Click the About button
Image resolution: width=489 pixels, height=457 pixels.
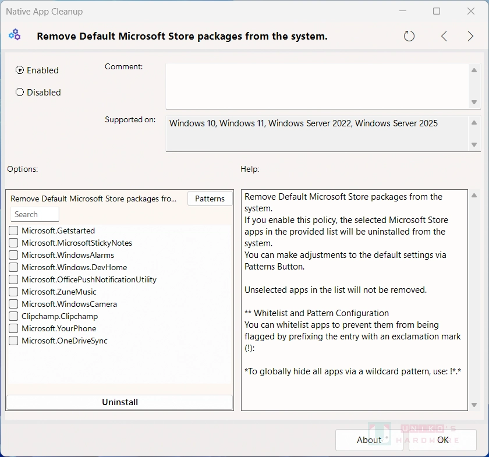pyautogui.click(x=369, y=440)
